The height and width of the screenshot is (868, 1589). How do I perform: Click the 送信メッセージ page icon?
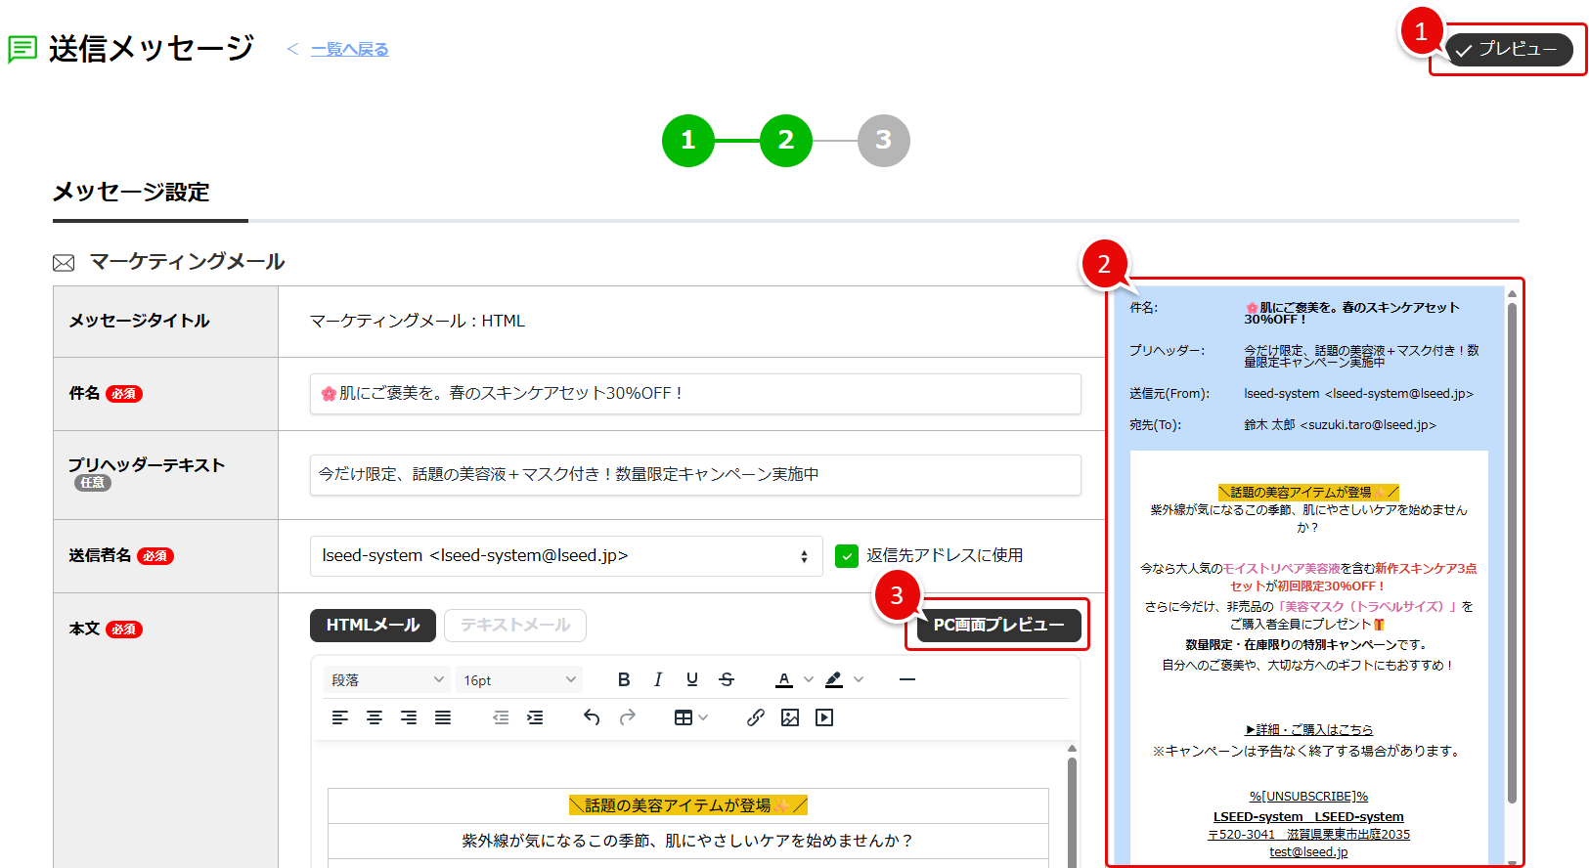pos(22,49)
